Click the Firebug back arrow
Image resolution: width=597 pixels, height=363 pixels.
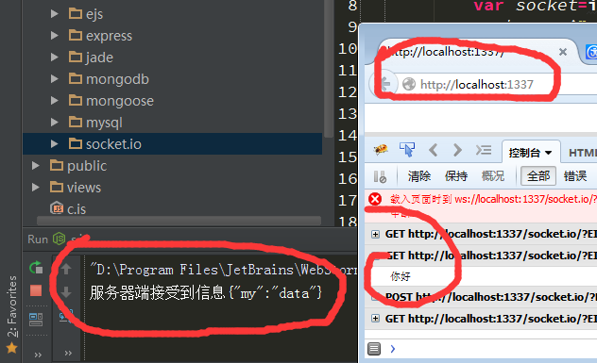click(433, 150)
